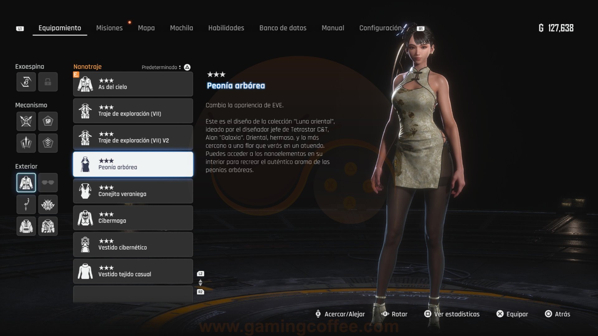
Task: Open the Mapa tab
Action: [x=146, y=28]
